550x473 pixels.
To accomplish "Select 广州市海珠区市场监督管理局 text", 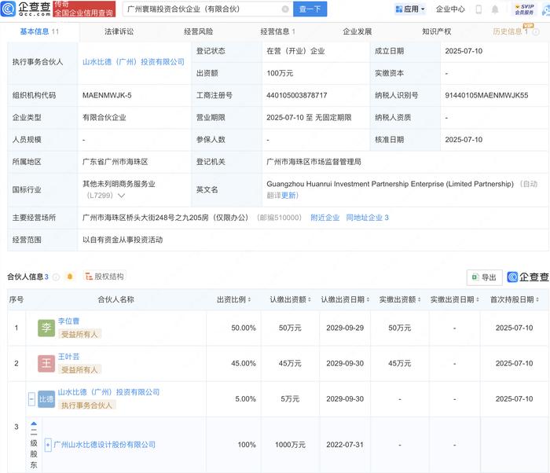I will click(x=313, y=162).
